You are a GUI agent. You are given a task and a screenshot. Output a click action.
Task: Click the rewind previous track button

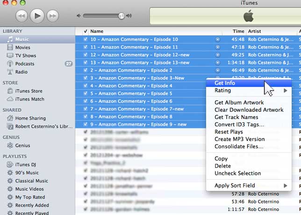21,16
